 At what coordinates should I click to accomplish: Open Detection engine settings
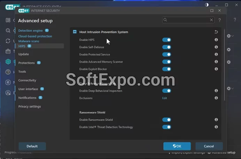(30, 31)
